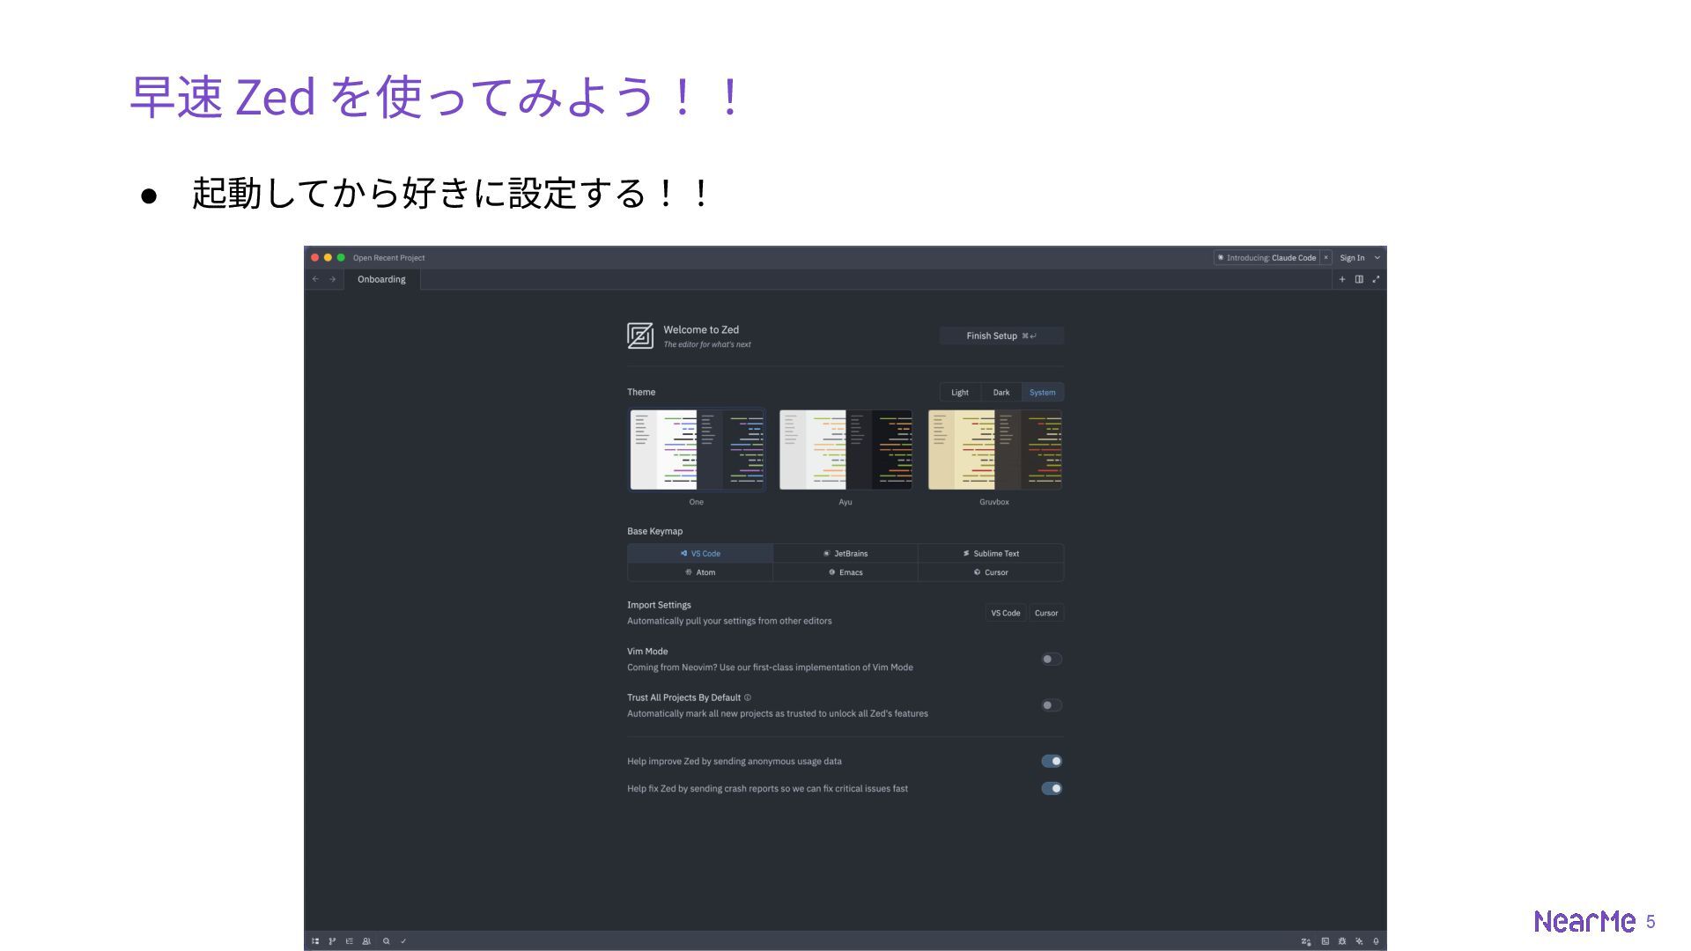Open the terminal panel icon
1691x951 pixels.
coord(1325,941)
